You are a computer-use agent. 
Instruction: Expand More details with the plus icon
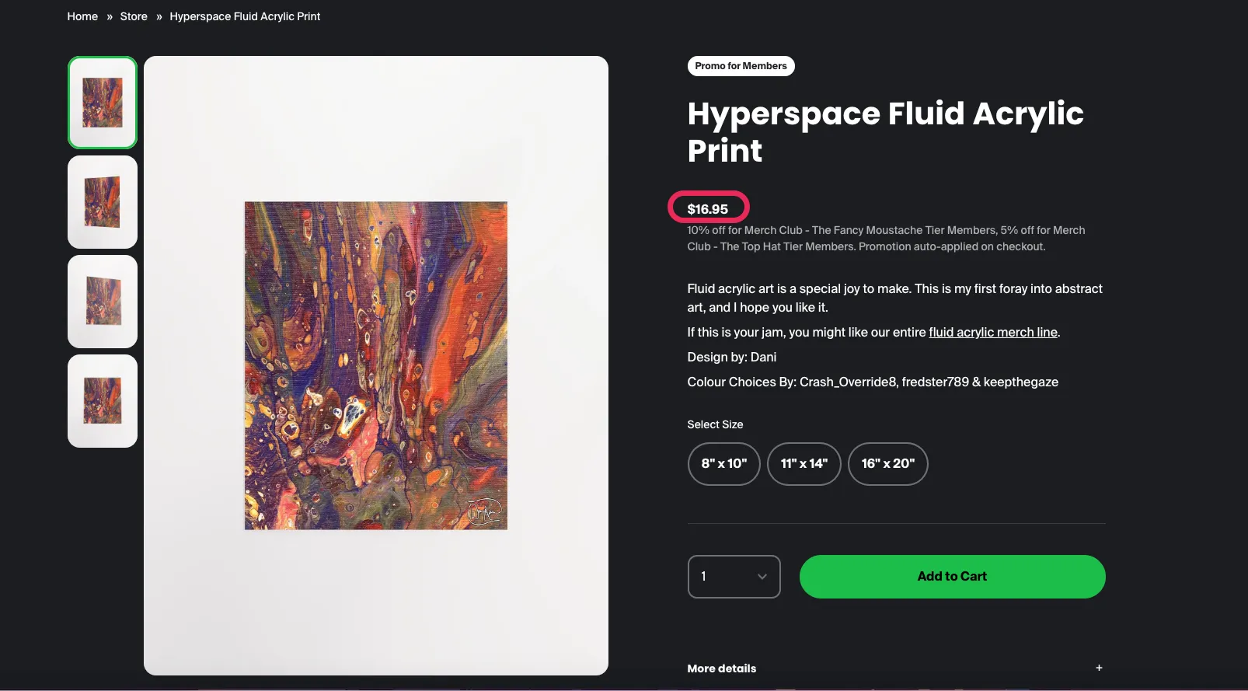(x=1099, y=668)
